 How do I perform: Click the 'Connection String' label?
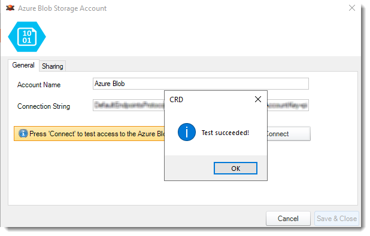click(44, 106)
